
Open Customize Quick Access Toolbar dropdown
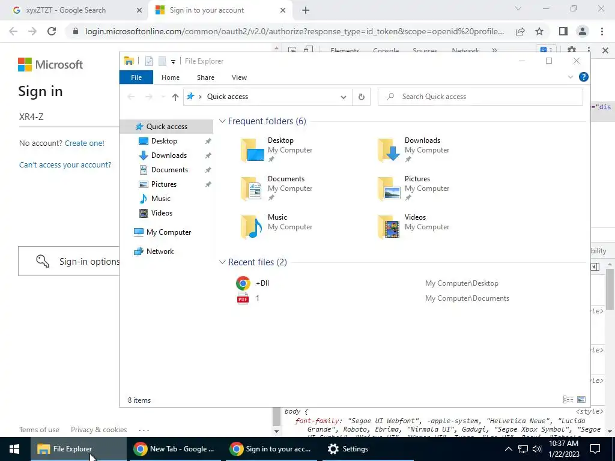(173, 62)
